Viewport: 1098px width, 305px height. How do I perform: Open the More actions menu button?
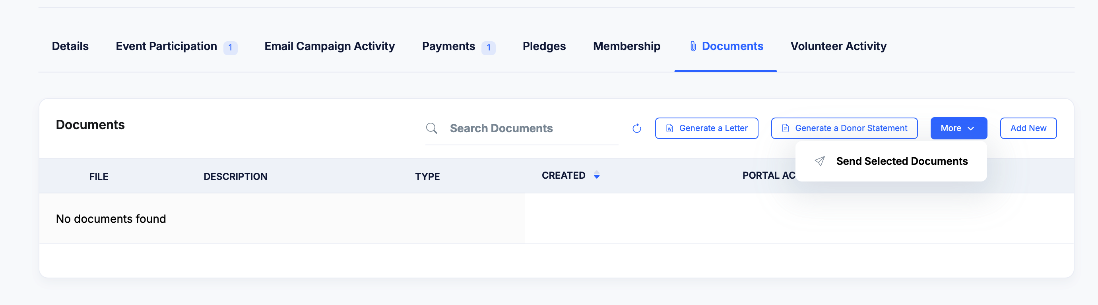pos(958,128)
